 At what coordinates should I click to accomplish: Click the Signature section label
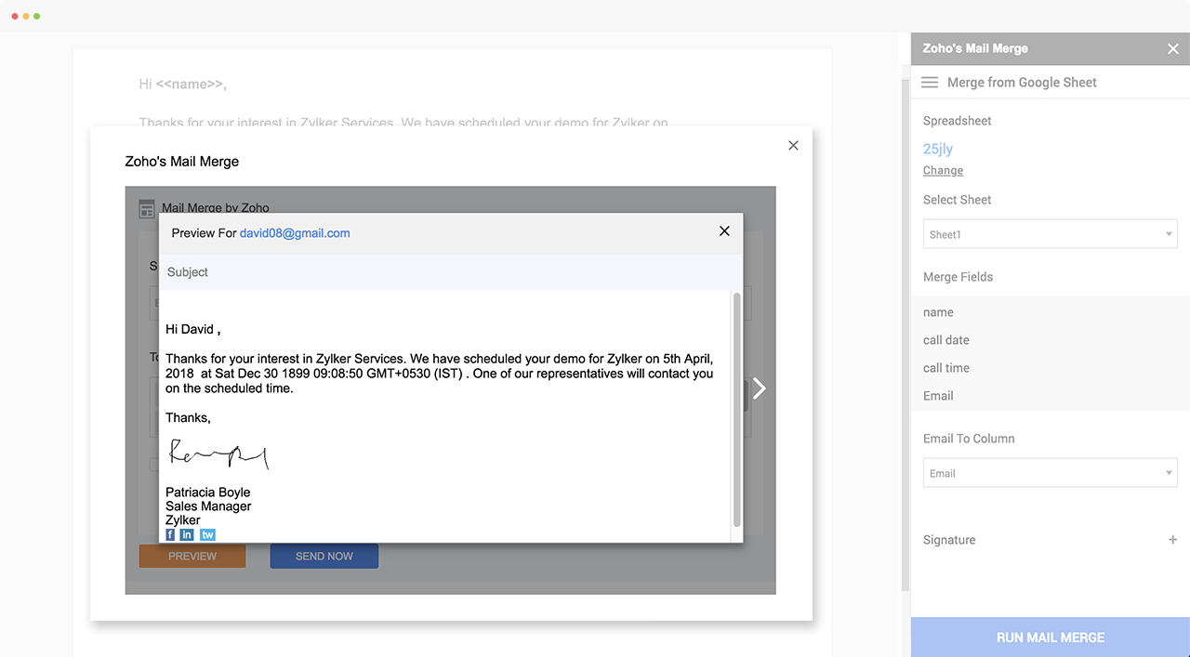pos(949,540)
